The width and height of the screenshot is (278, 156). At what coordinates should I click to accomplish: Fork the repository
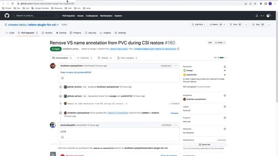pyautogui.click(x=236, y=25)
